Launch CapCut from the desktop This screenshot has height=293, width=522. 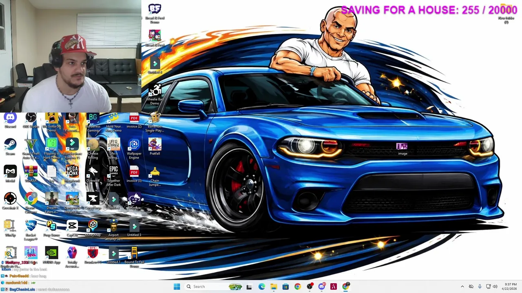[x=72, y=229]
